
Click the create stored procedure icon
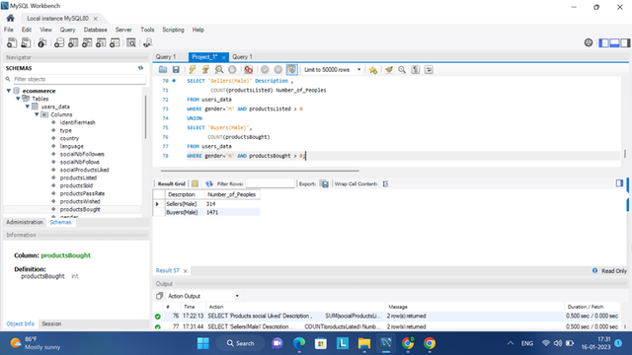coord(101,42)
